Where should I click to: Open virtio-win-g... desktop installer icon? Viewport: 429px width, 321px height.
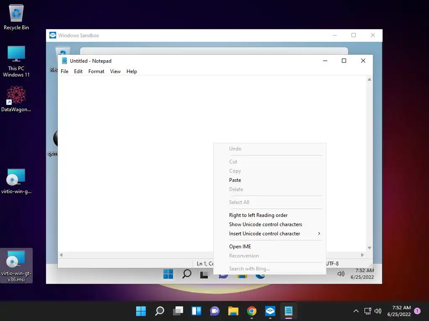tap(16, 181)
